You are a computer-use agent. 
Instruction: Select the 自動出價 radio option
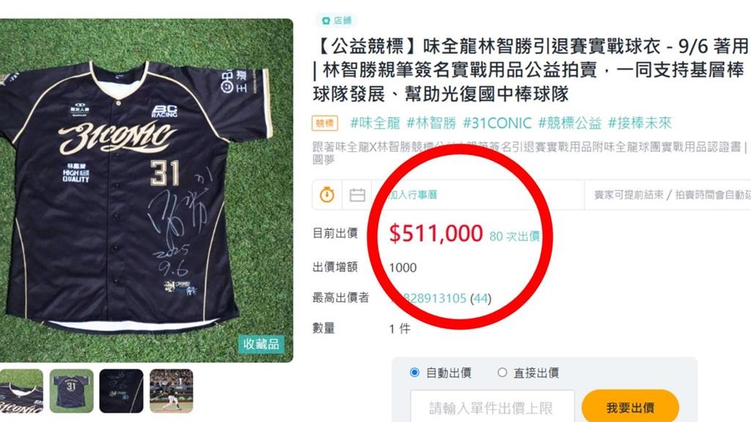click(415, 372)
